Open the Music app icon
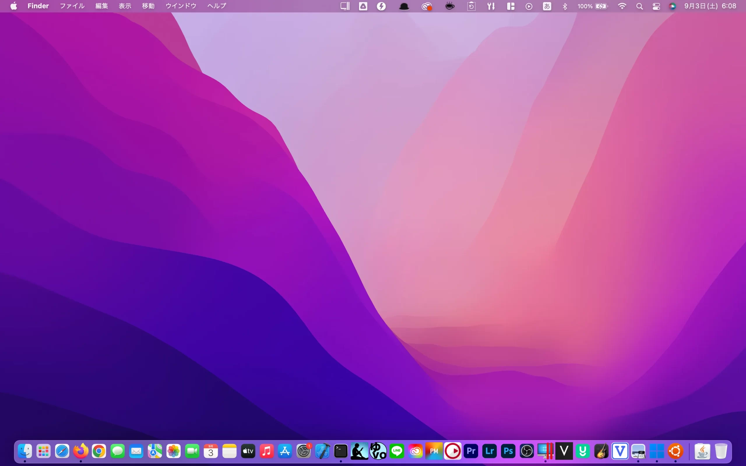 coord(267,451)
